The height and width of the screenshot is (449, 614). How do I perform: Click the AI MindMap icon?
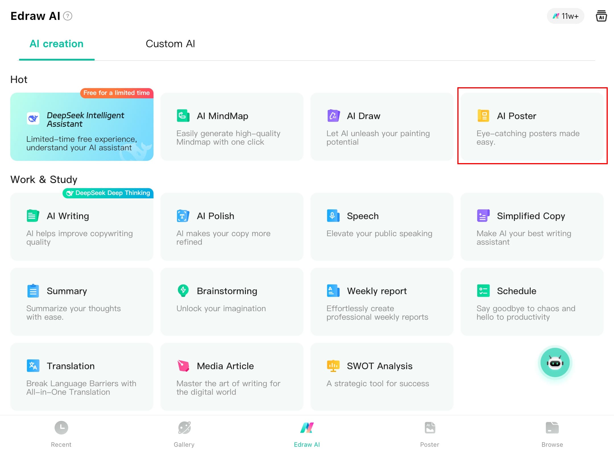[183, 116]
